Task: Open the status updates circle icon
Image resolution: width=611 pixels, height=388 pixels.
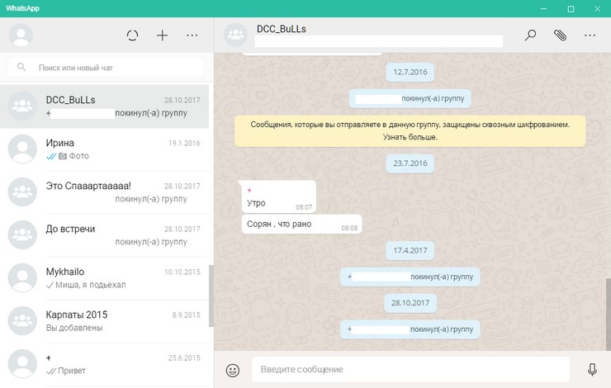Action: coord(132,35)
